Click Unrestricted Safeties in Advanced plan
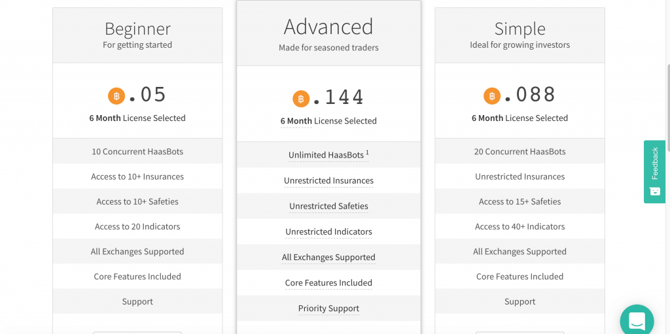670x334 pixels. coord(328,207)
